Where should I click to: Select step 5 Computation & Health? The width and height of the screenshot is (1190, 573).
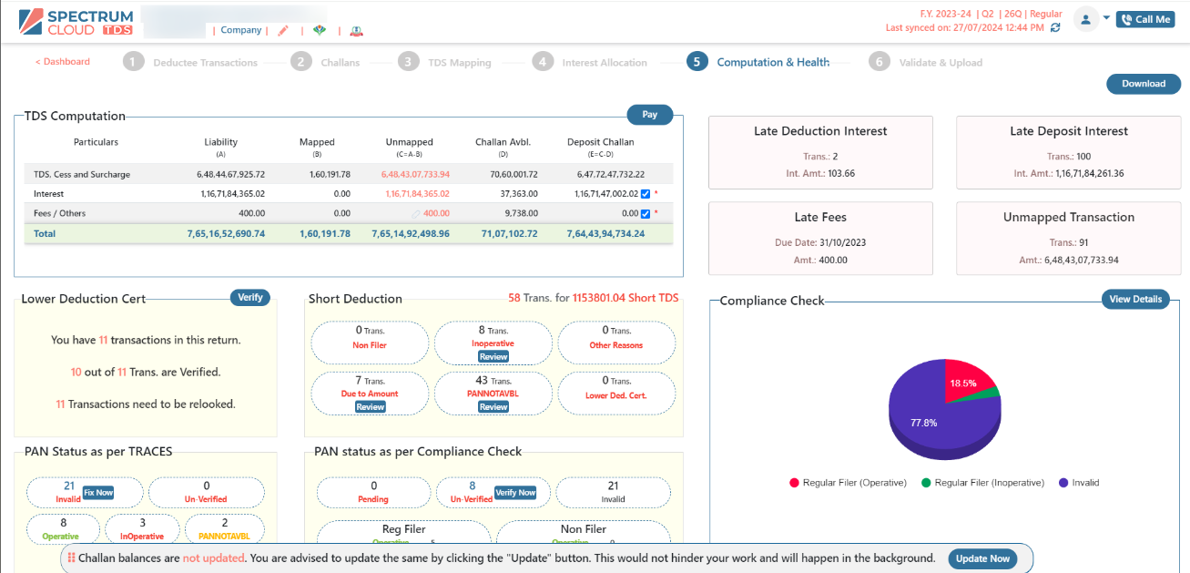click(758, 62)
